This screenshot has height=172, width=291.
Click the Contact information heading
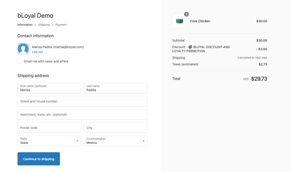coord(36,36)
